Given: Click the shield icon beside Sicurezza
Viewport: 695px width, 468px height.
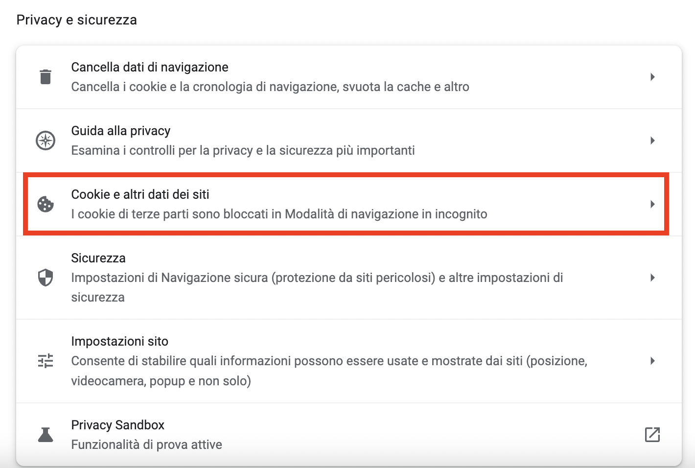Looking at the screenshot, I should [46, 278].
